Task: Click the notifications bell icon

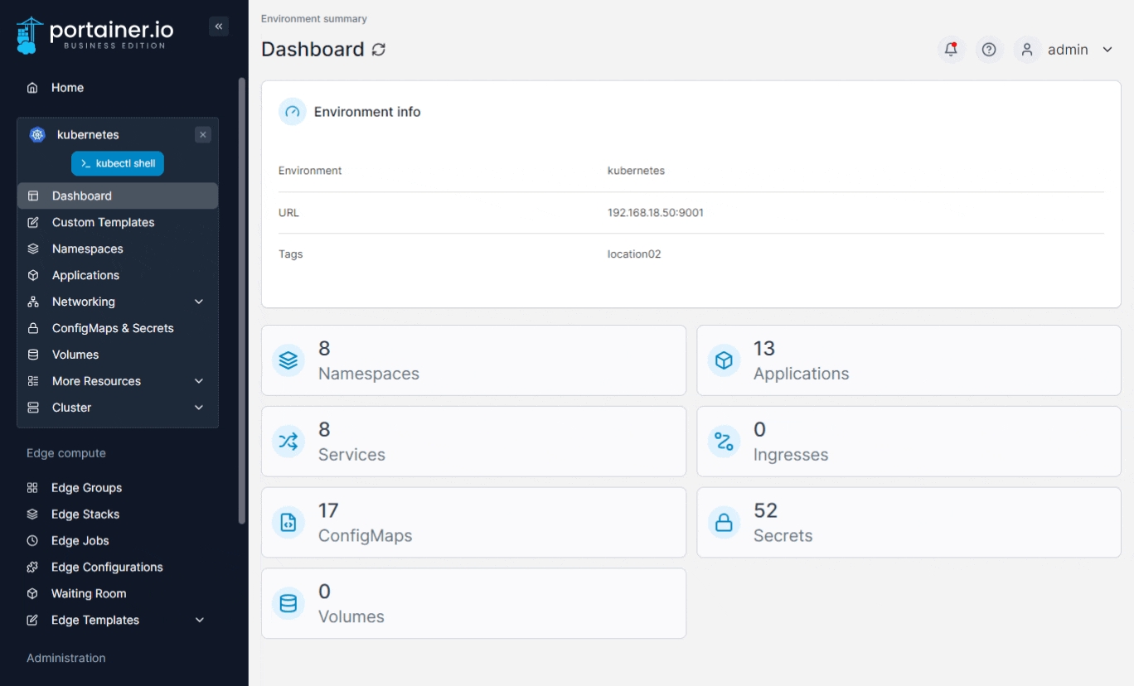Action: [951, 50]
